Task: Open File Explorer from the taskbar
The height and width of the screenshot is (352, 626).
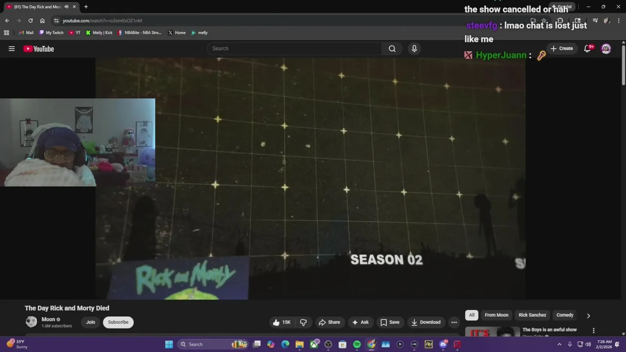Action: point(299,344)
